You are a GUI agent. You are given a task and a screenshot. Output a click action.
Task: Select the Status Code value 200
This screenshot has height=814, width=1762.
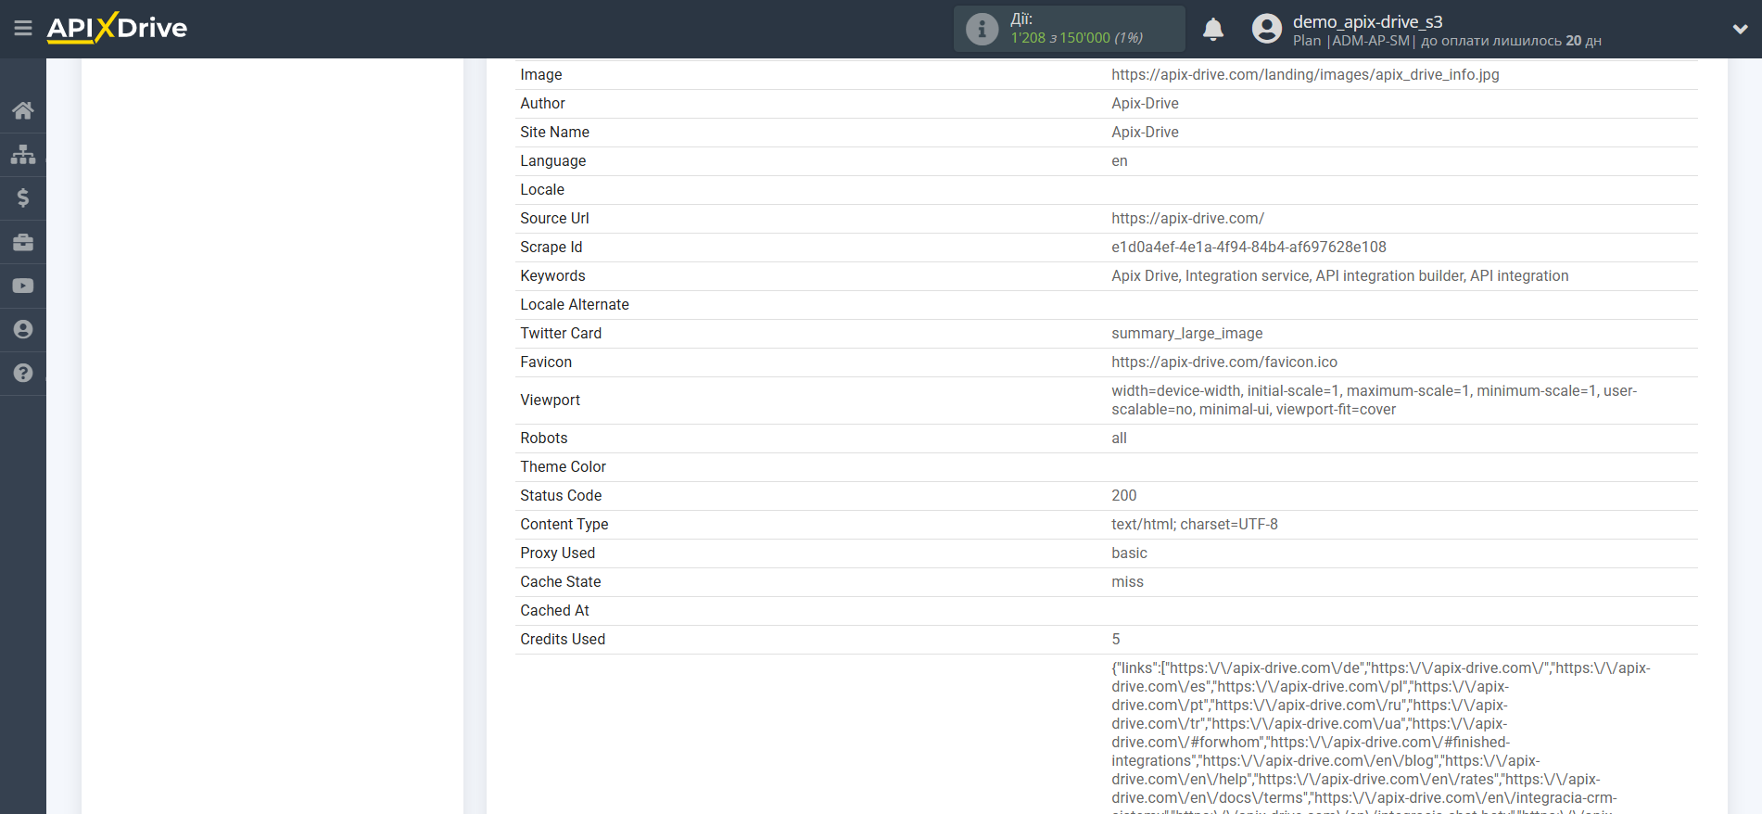(x=1123, y=496)
